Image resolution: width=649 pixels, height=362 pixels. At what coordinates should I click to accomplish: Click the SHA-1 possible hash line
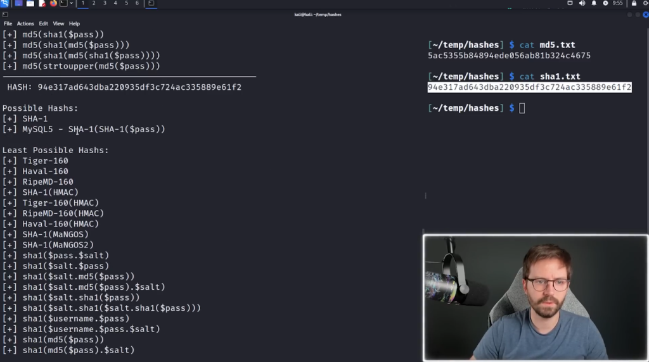pyautogui.click(x=25, y=118)
